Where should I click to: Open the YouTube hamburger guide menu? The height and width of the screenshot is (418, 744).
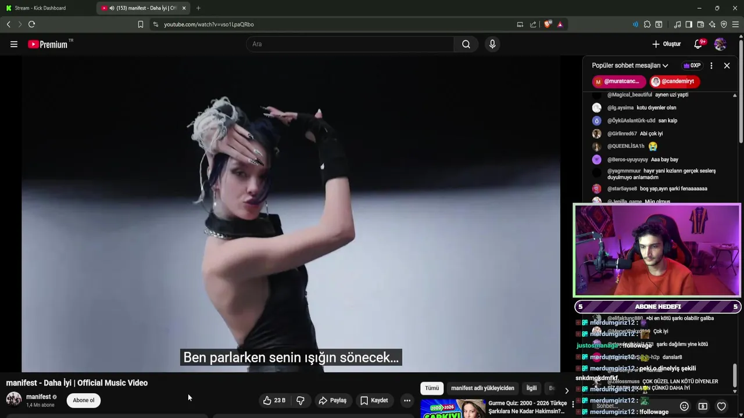(x=13, y=44)
